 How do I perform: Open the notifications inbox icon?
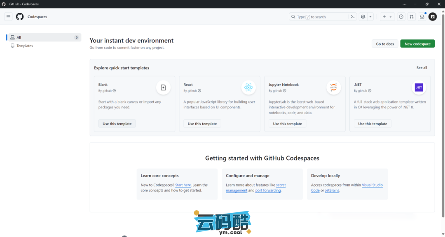coord(422,17)
